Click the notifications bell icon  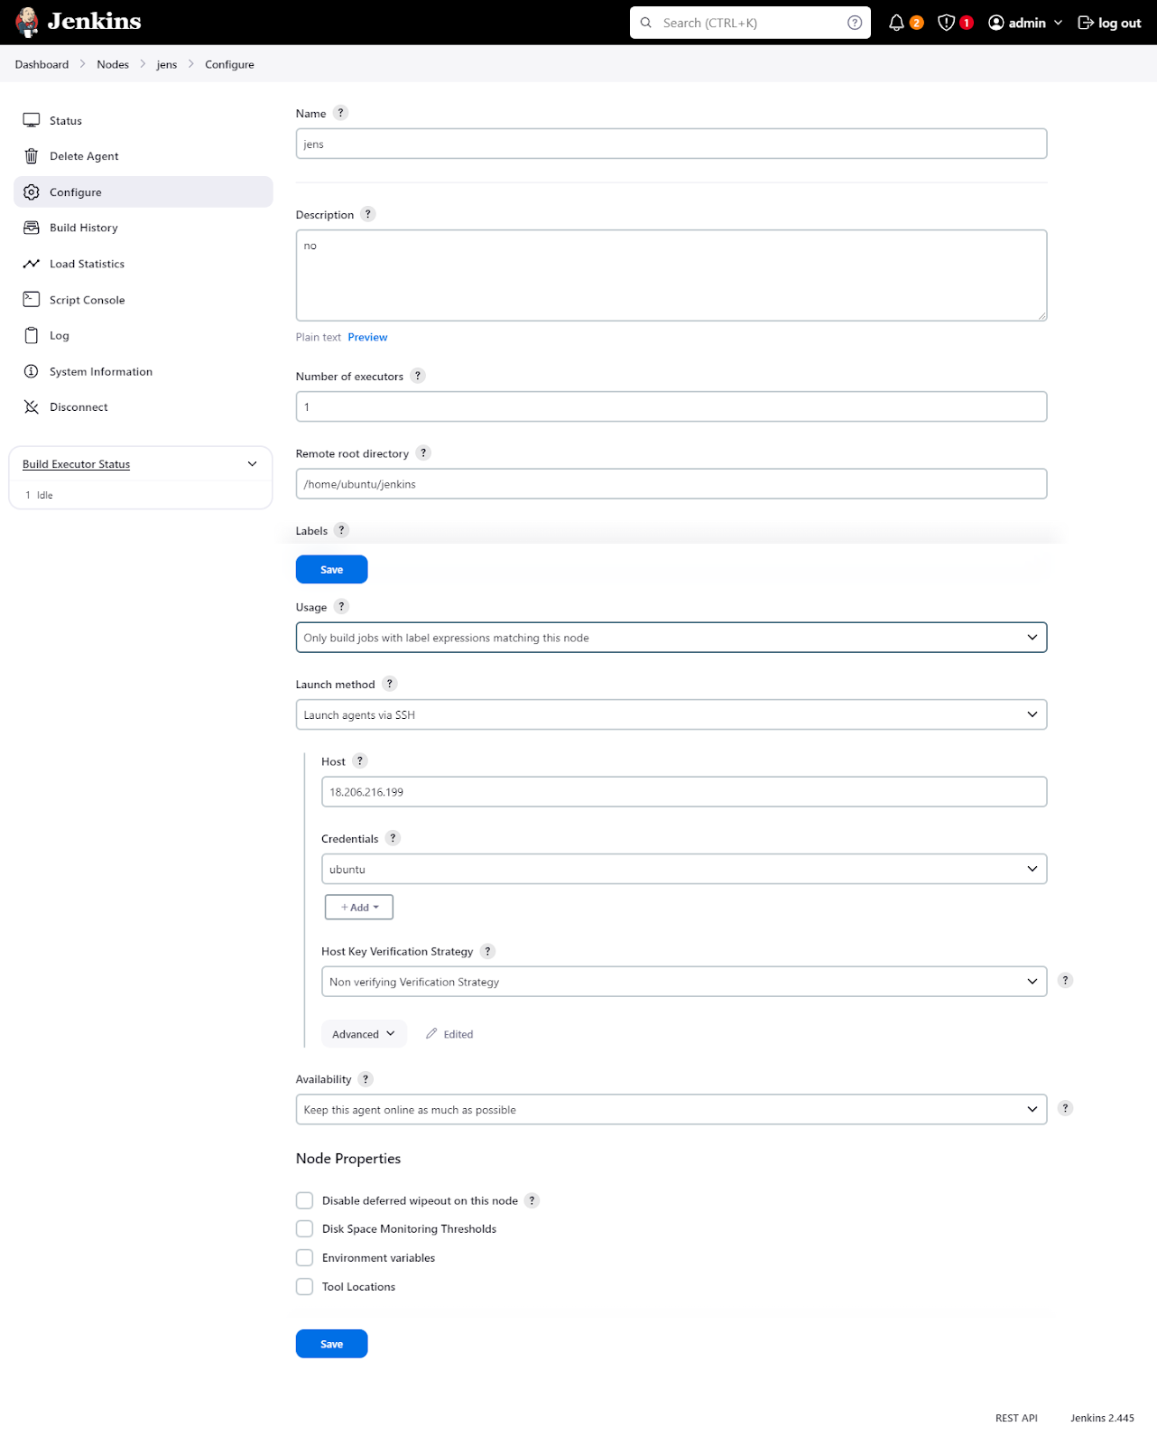[x=896, y=23]
